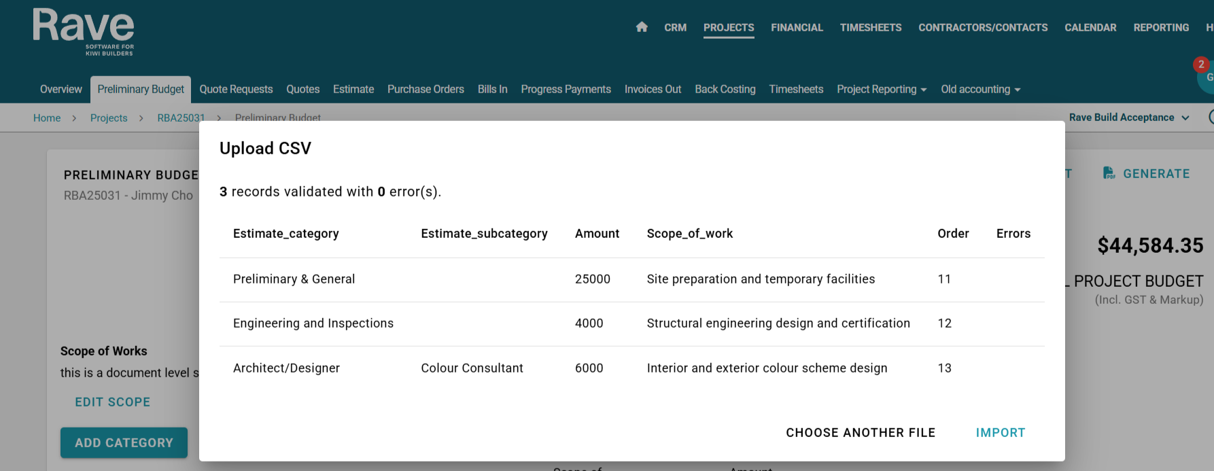Click Choose Another File
Image resolution: width=1214 pixels, height=471 pixels.
861,433
